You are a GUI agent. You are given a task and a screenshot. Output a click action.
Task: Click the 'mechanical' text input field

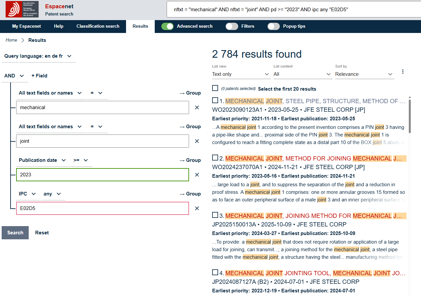103,107
